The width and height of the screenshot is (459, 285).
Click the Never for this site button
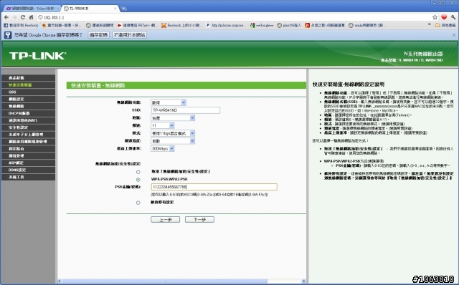[129, 35]
